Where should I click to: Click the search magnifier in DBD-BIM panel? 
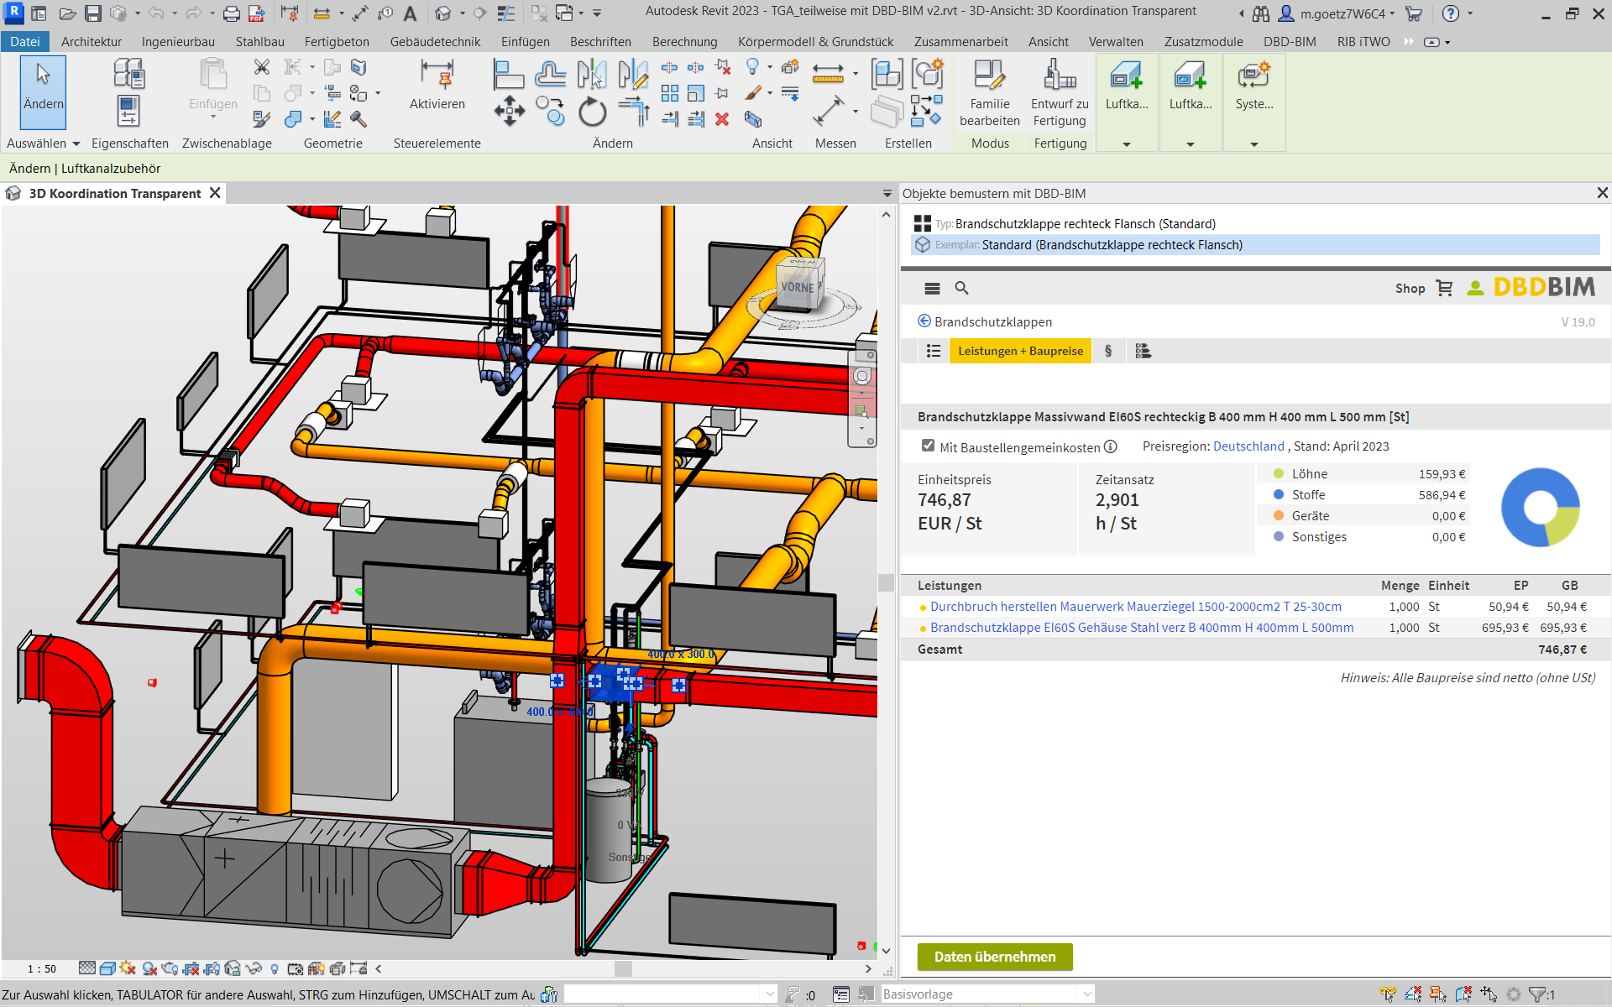tap(962, 288)
